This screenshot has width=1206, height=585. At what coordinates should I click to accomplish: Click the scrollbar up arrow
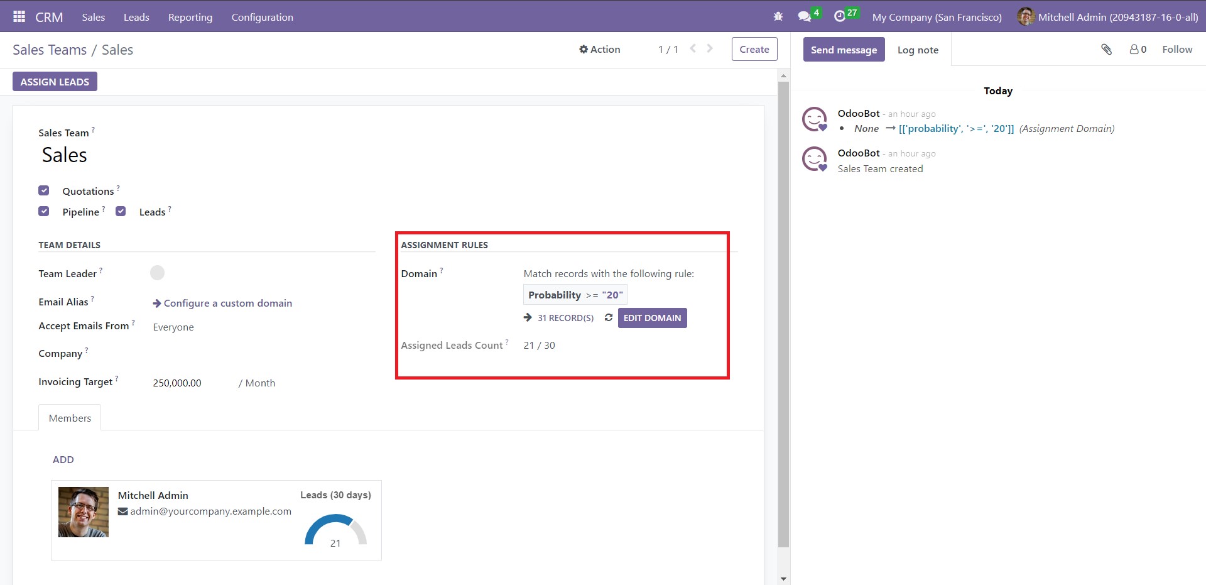click(x=783, y=75)
